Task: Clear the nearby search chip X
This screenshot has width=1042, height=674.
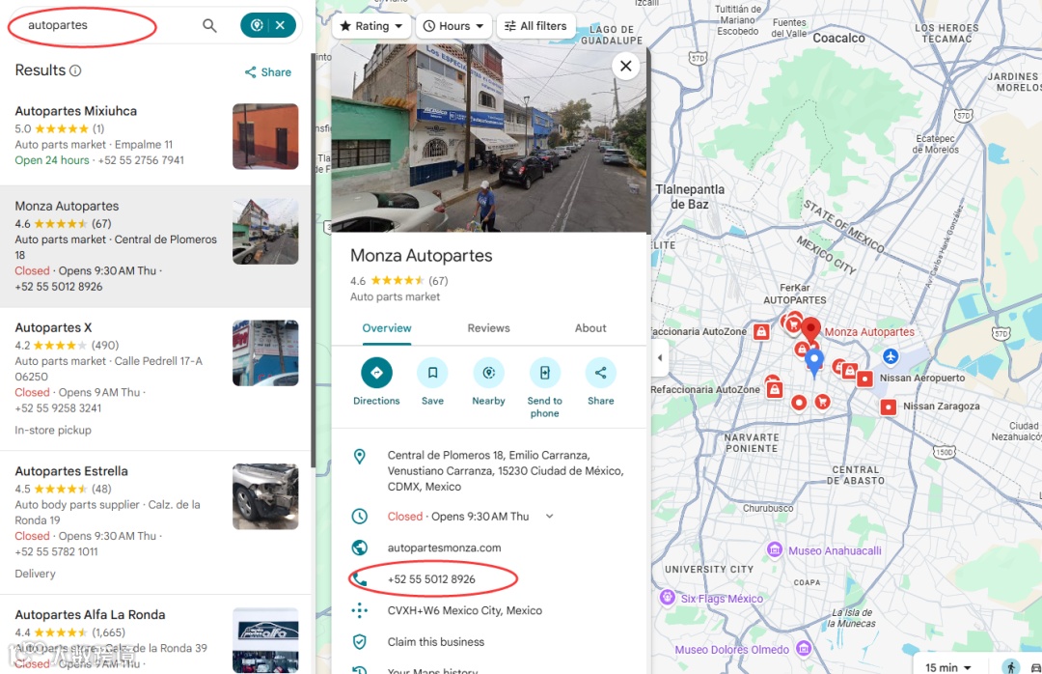Action: pos(281,25)
